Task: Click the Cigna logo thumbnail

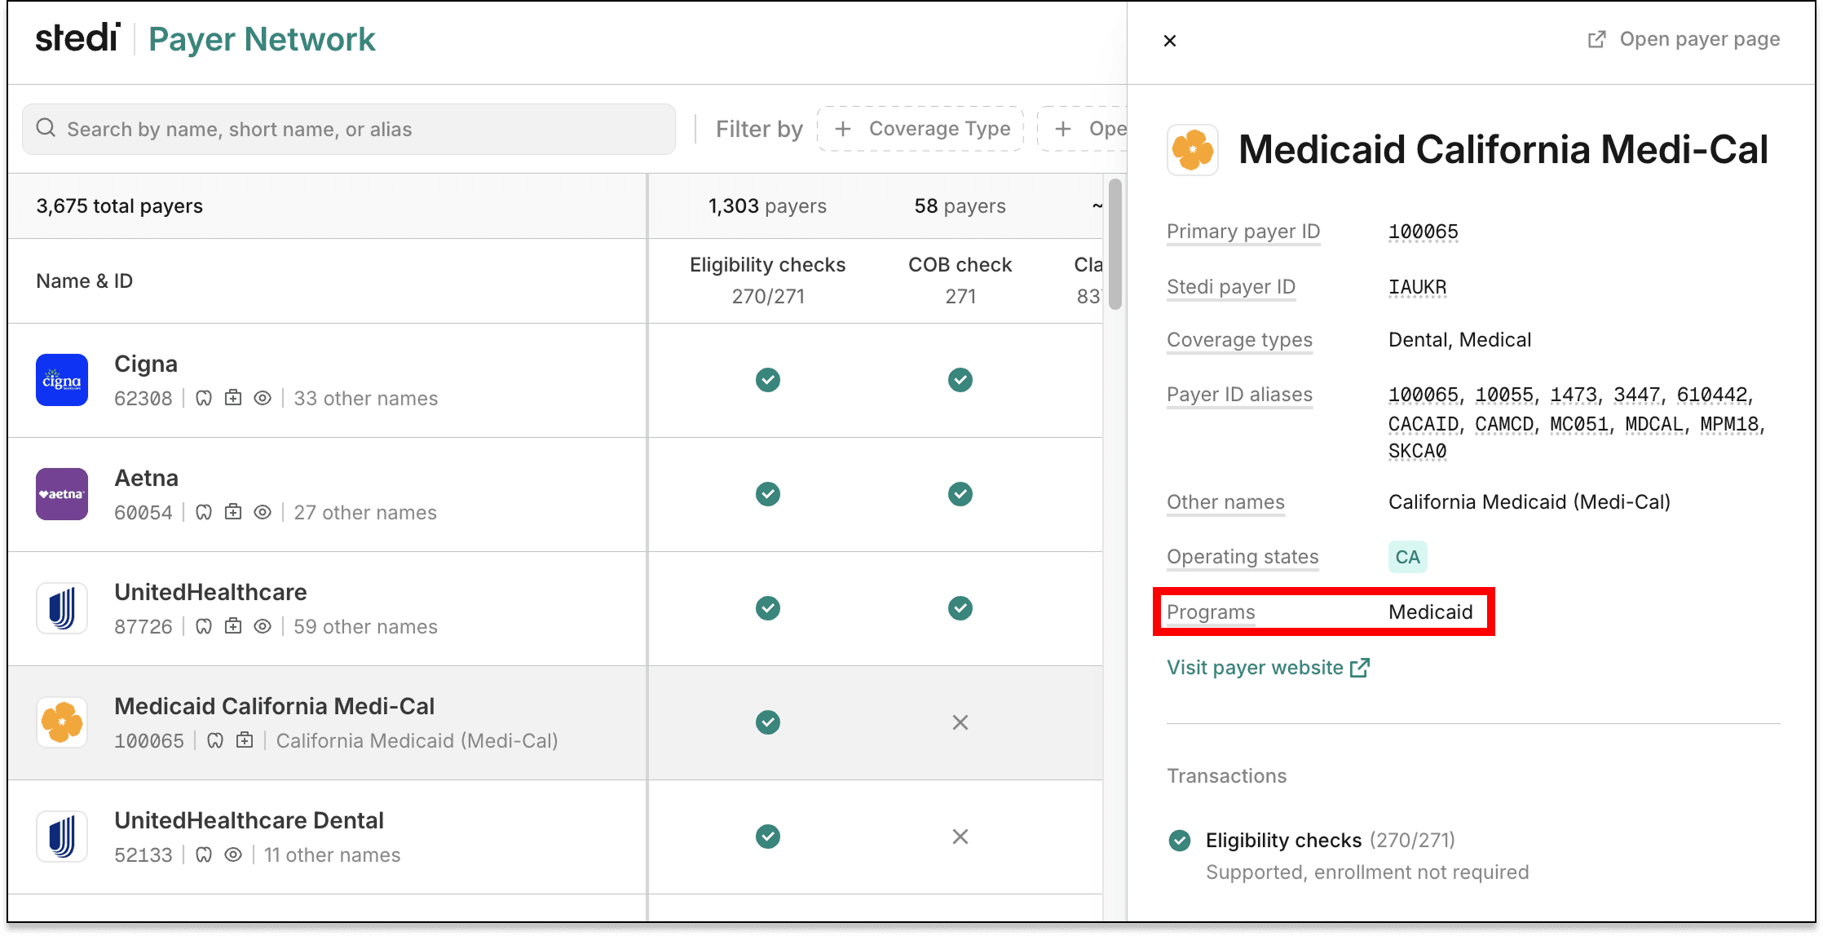Action: point(62,380)
